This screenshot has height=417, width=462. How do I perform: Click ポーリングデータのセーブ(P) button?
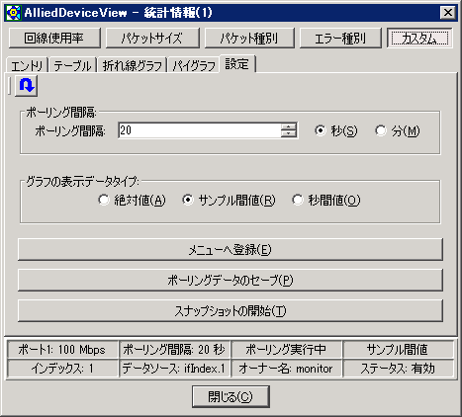tap(231, 280)
